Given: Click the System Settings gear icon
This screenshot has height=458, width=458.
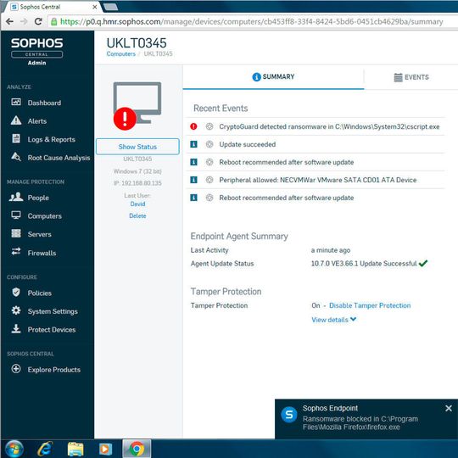Looking at the screenshot, I should (16, 310).
